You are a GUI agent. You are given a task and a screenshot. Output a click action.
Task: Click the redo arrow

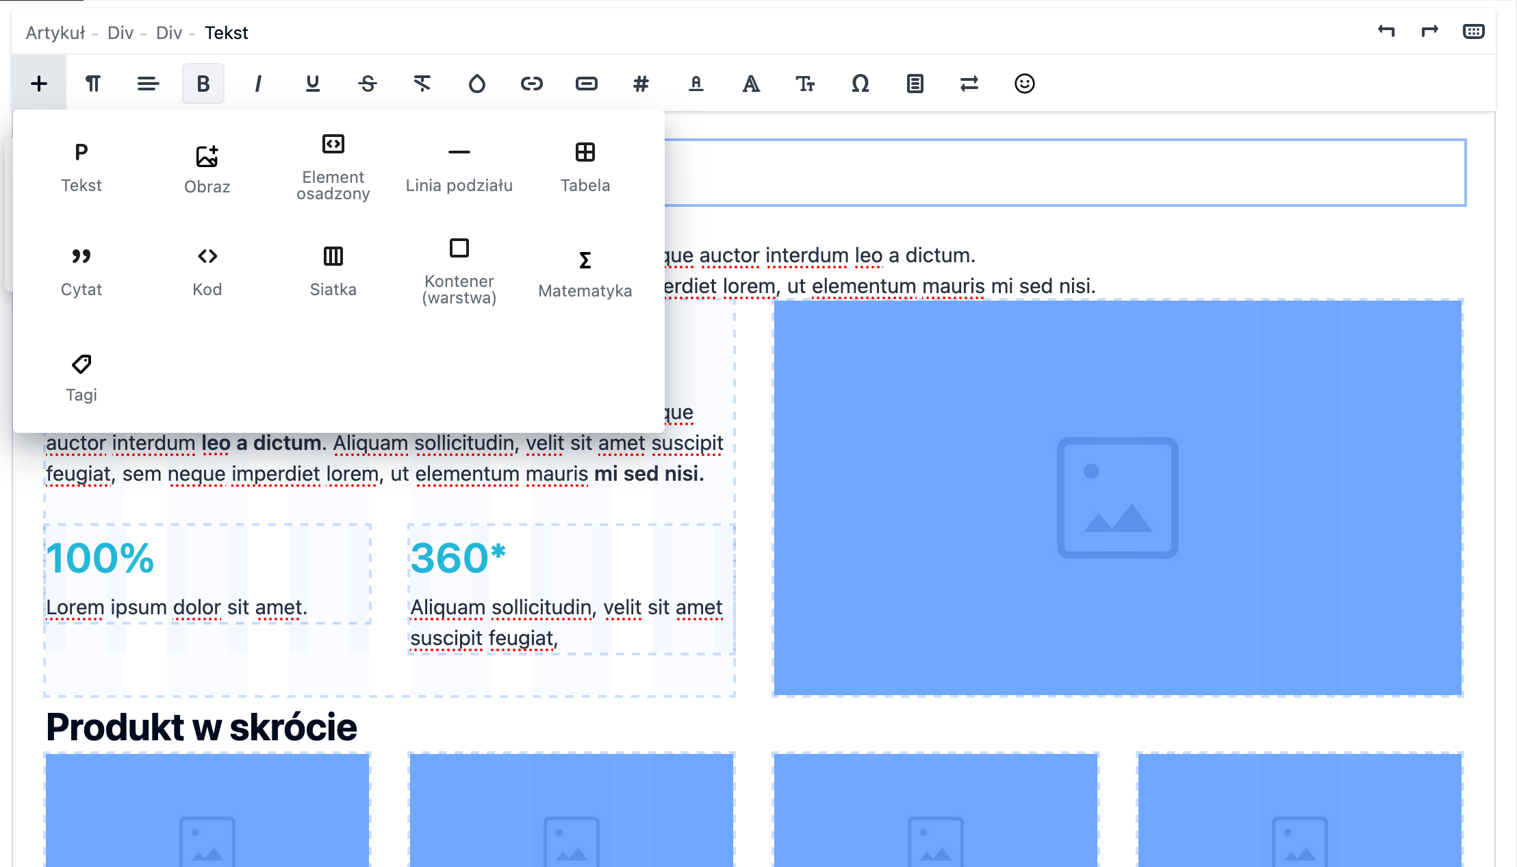pos(1429,32)
